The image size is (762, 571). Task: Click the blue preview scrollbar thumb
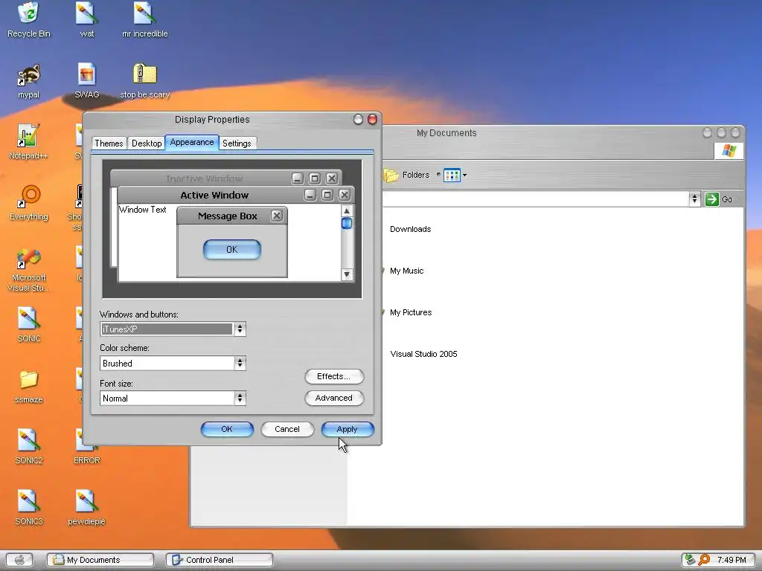click(x=347, y=223)
